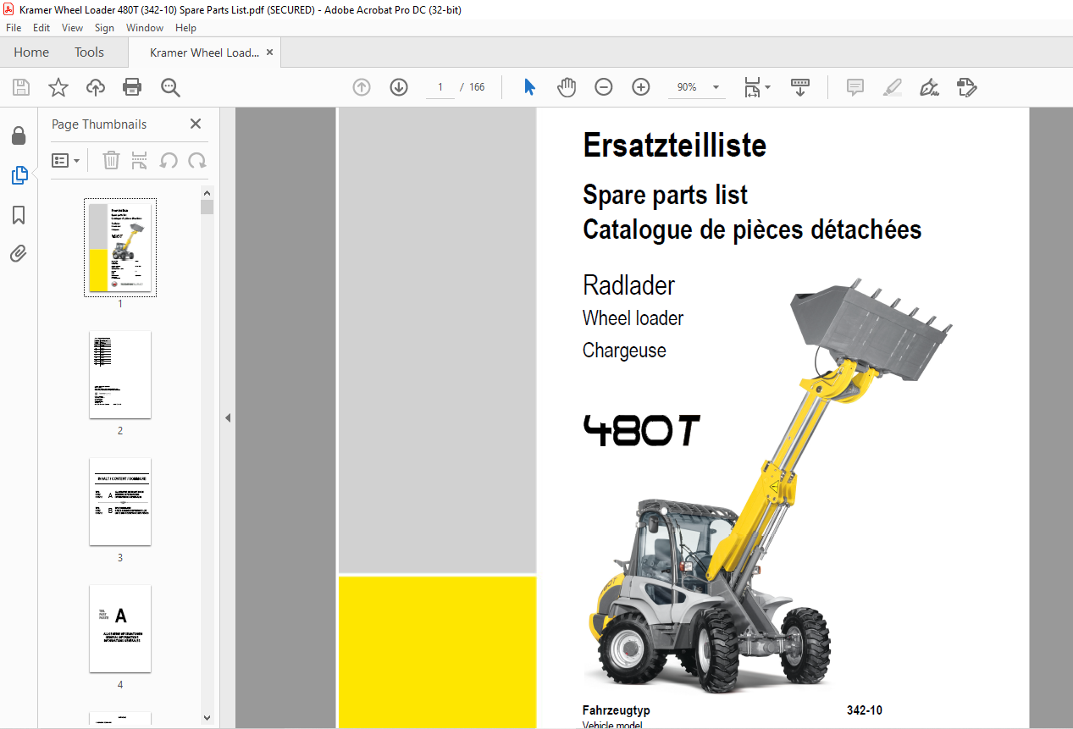Delete selected pages with trash icon
The width and height of the screenshot is (1073, 729).
coord(111,160)
